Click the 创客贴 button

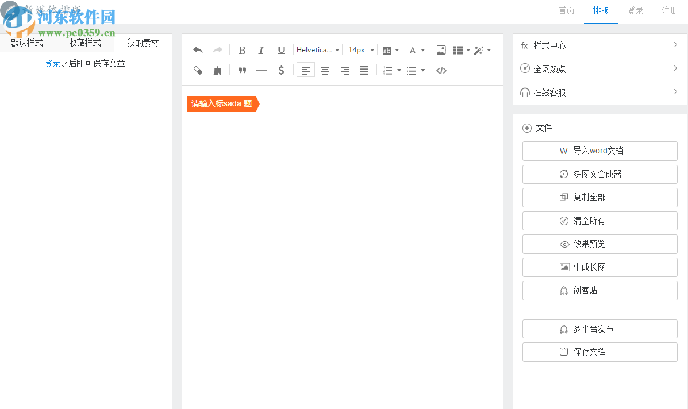coord(600,290)
